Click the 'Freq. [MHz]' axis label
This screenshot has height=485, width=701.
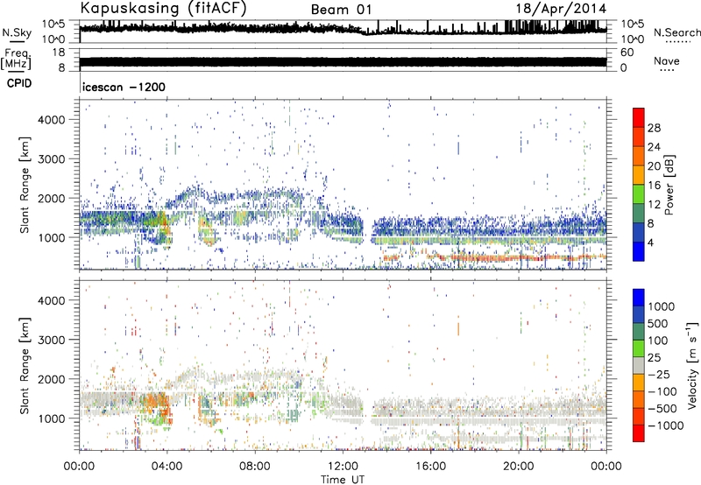(x=16, y=60)
